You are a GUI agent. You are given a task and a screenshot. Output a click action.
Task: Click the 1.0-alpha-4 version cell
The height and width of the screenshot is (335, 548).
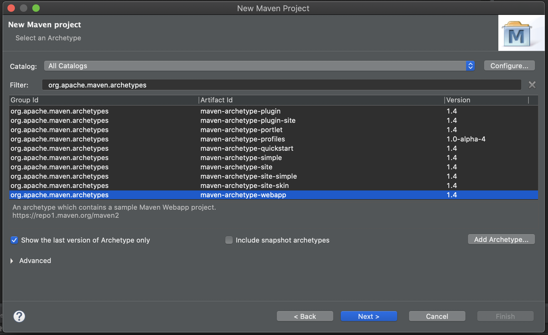click(466, 139)
